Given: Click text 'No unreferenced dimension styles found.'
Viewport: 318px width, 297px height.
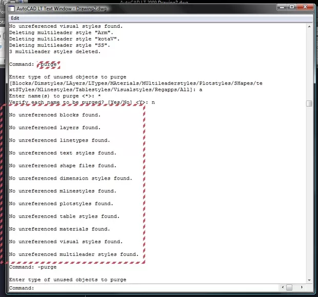Looking at the screenshot, I should point(71,179).
